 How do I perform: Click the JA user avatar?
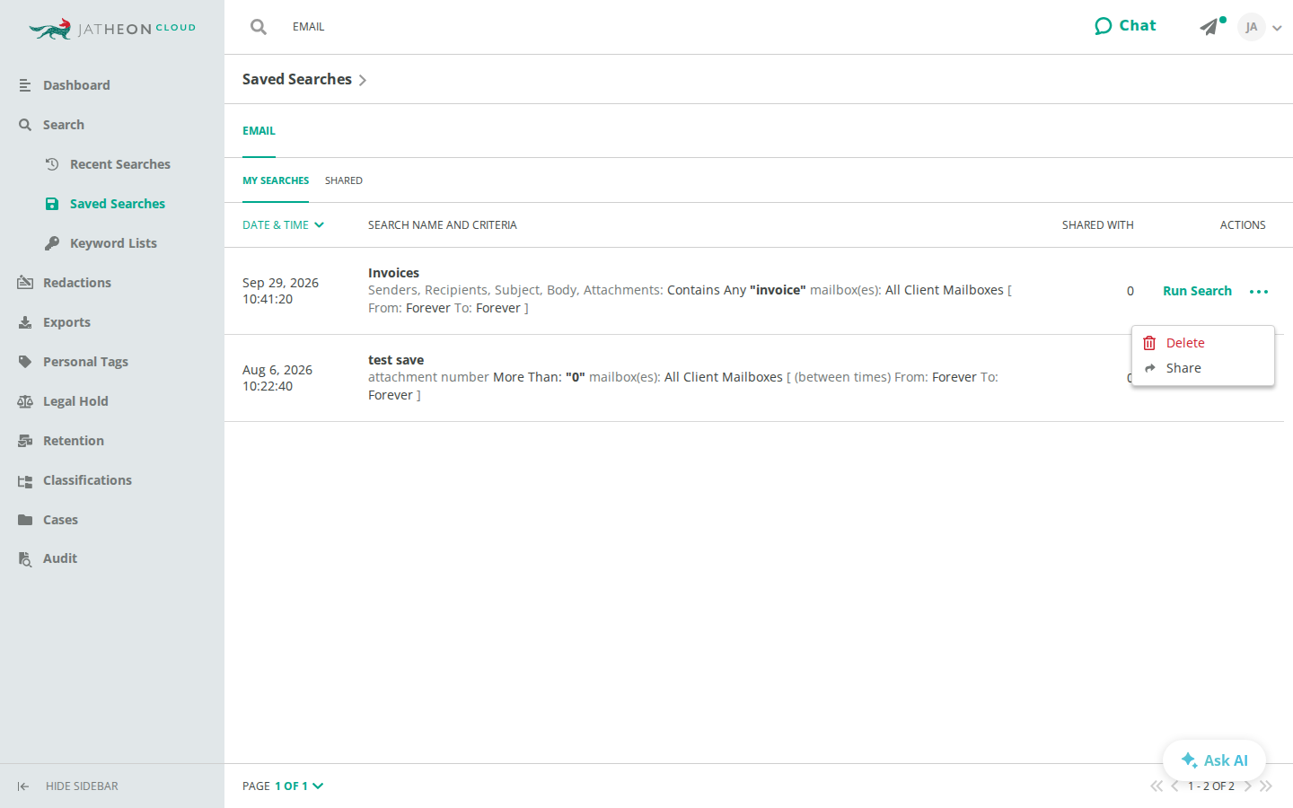click(1251, 27)
